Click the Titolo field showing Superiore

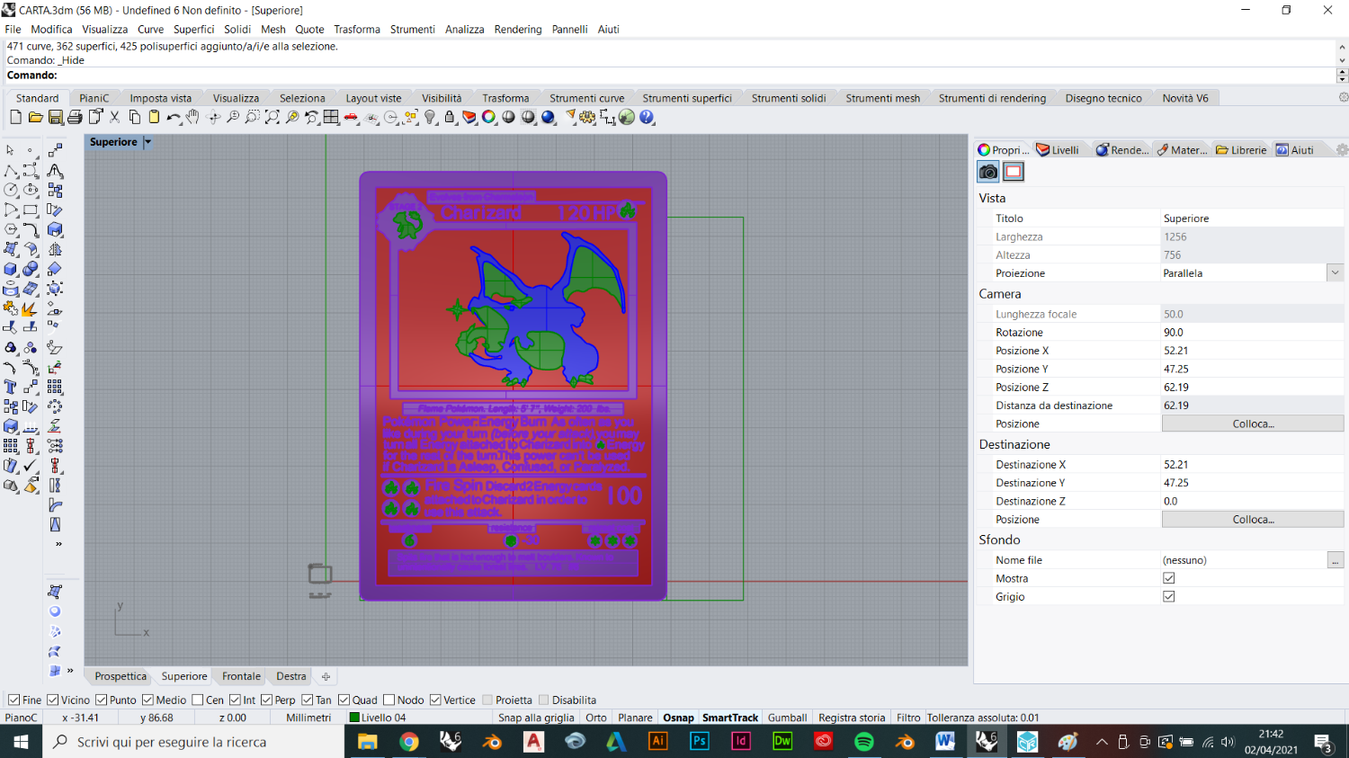coord(1253,218)
